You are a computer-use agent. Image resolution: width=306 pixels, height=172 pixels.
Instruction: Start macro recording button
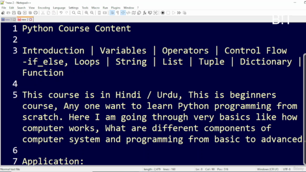163,13
